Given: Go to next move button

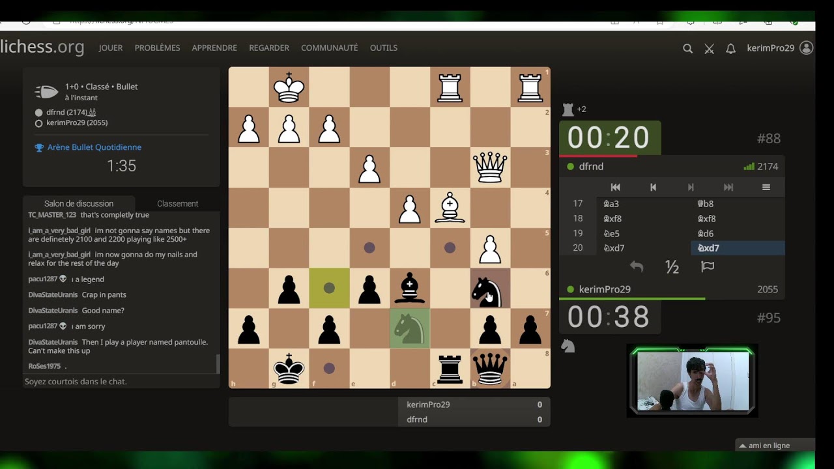Looking at the screenshot, I should click(x=691, y=188).
